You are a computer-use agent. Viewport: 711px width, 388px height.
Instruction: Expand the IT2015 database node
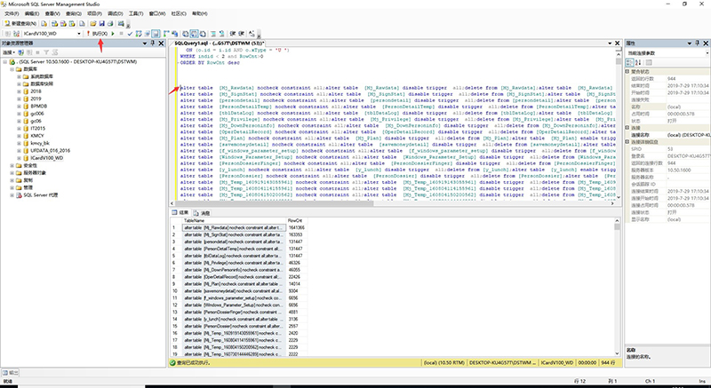click(x=19, y=129)
